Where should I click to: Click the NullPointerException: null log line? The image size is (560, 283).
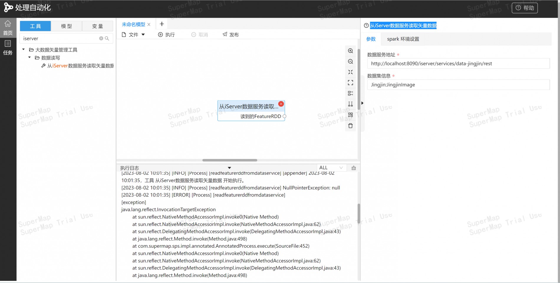tap(230, 188)
